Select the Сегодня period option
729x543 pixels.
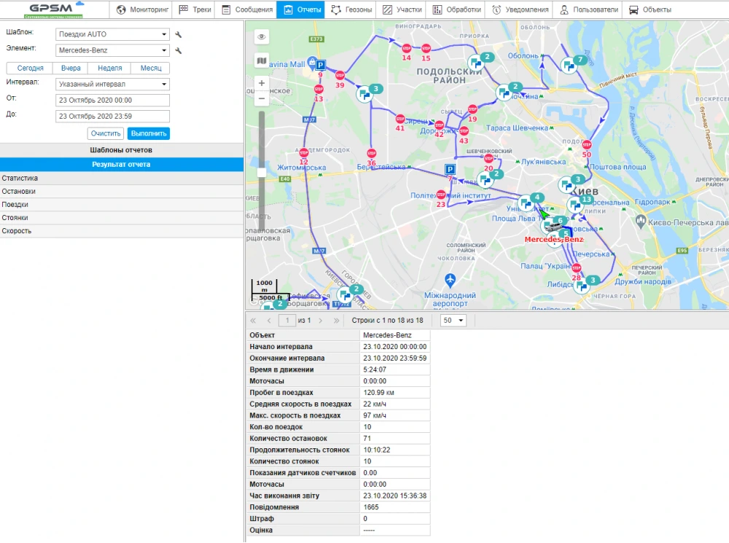(x=31, y=68)
